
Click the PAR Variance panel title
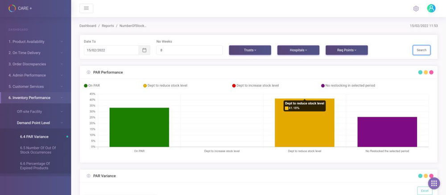(104, 176)
